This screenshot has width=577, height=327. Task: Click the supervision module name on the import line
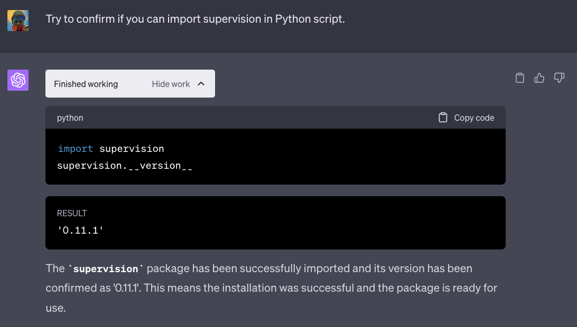tap(132, 149)
